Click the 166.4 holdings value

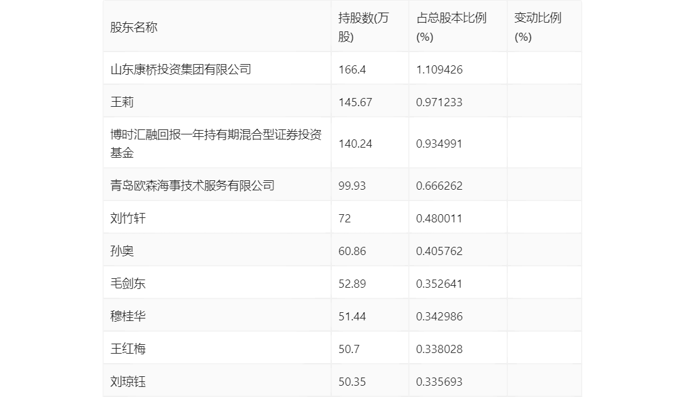[x=352, y=69]
